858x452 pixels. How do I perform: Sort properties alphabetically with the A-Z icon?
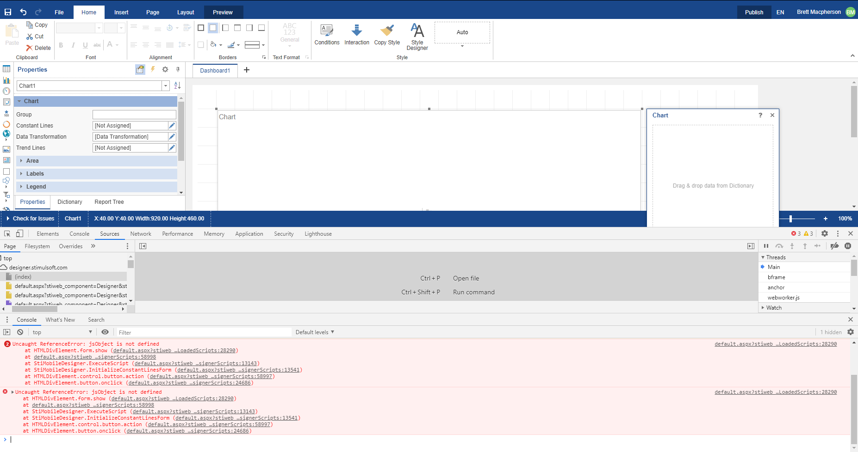(x=177, y=86)
